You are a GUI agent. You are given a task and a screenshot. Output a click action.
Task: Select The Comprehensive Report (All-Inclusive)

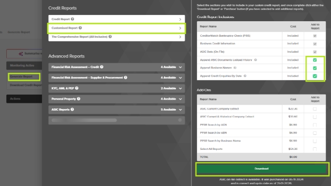(x=116, y=37)
